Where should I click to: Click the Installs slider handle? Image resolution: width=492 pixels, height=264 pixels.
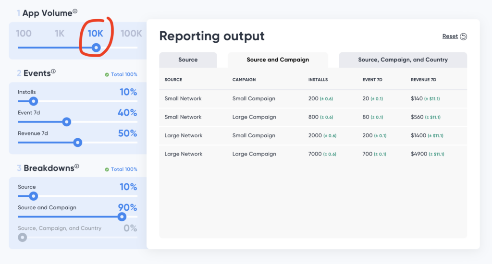(x=33, y=101)
